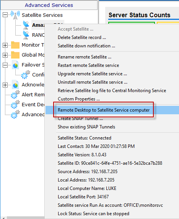179x219 pixels.
Task: Click Local Address: 192.168.7.205 line
Action: click(x=86, y=180)
